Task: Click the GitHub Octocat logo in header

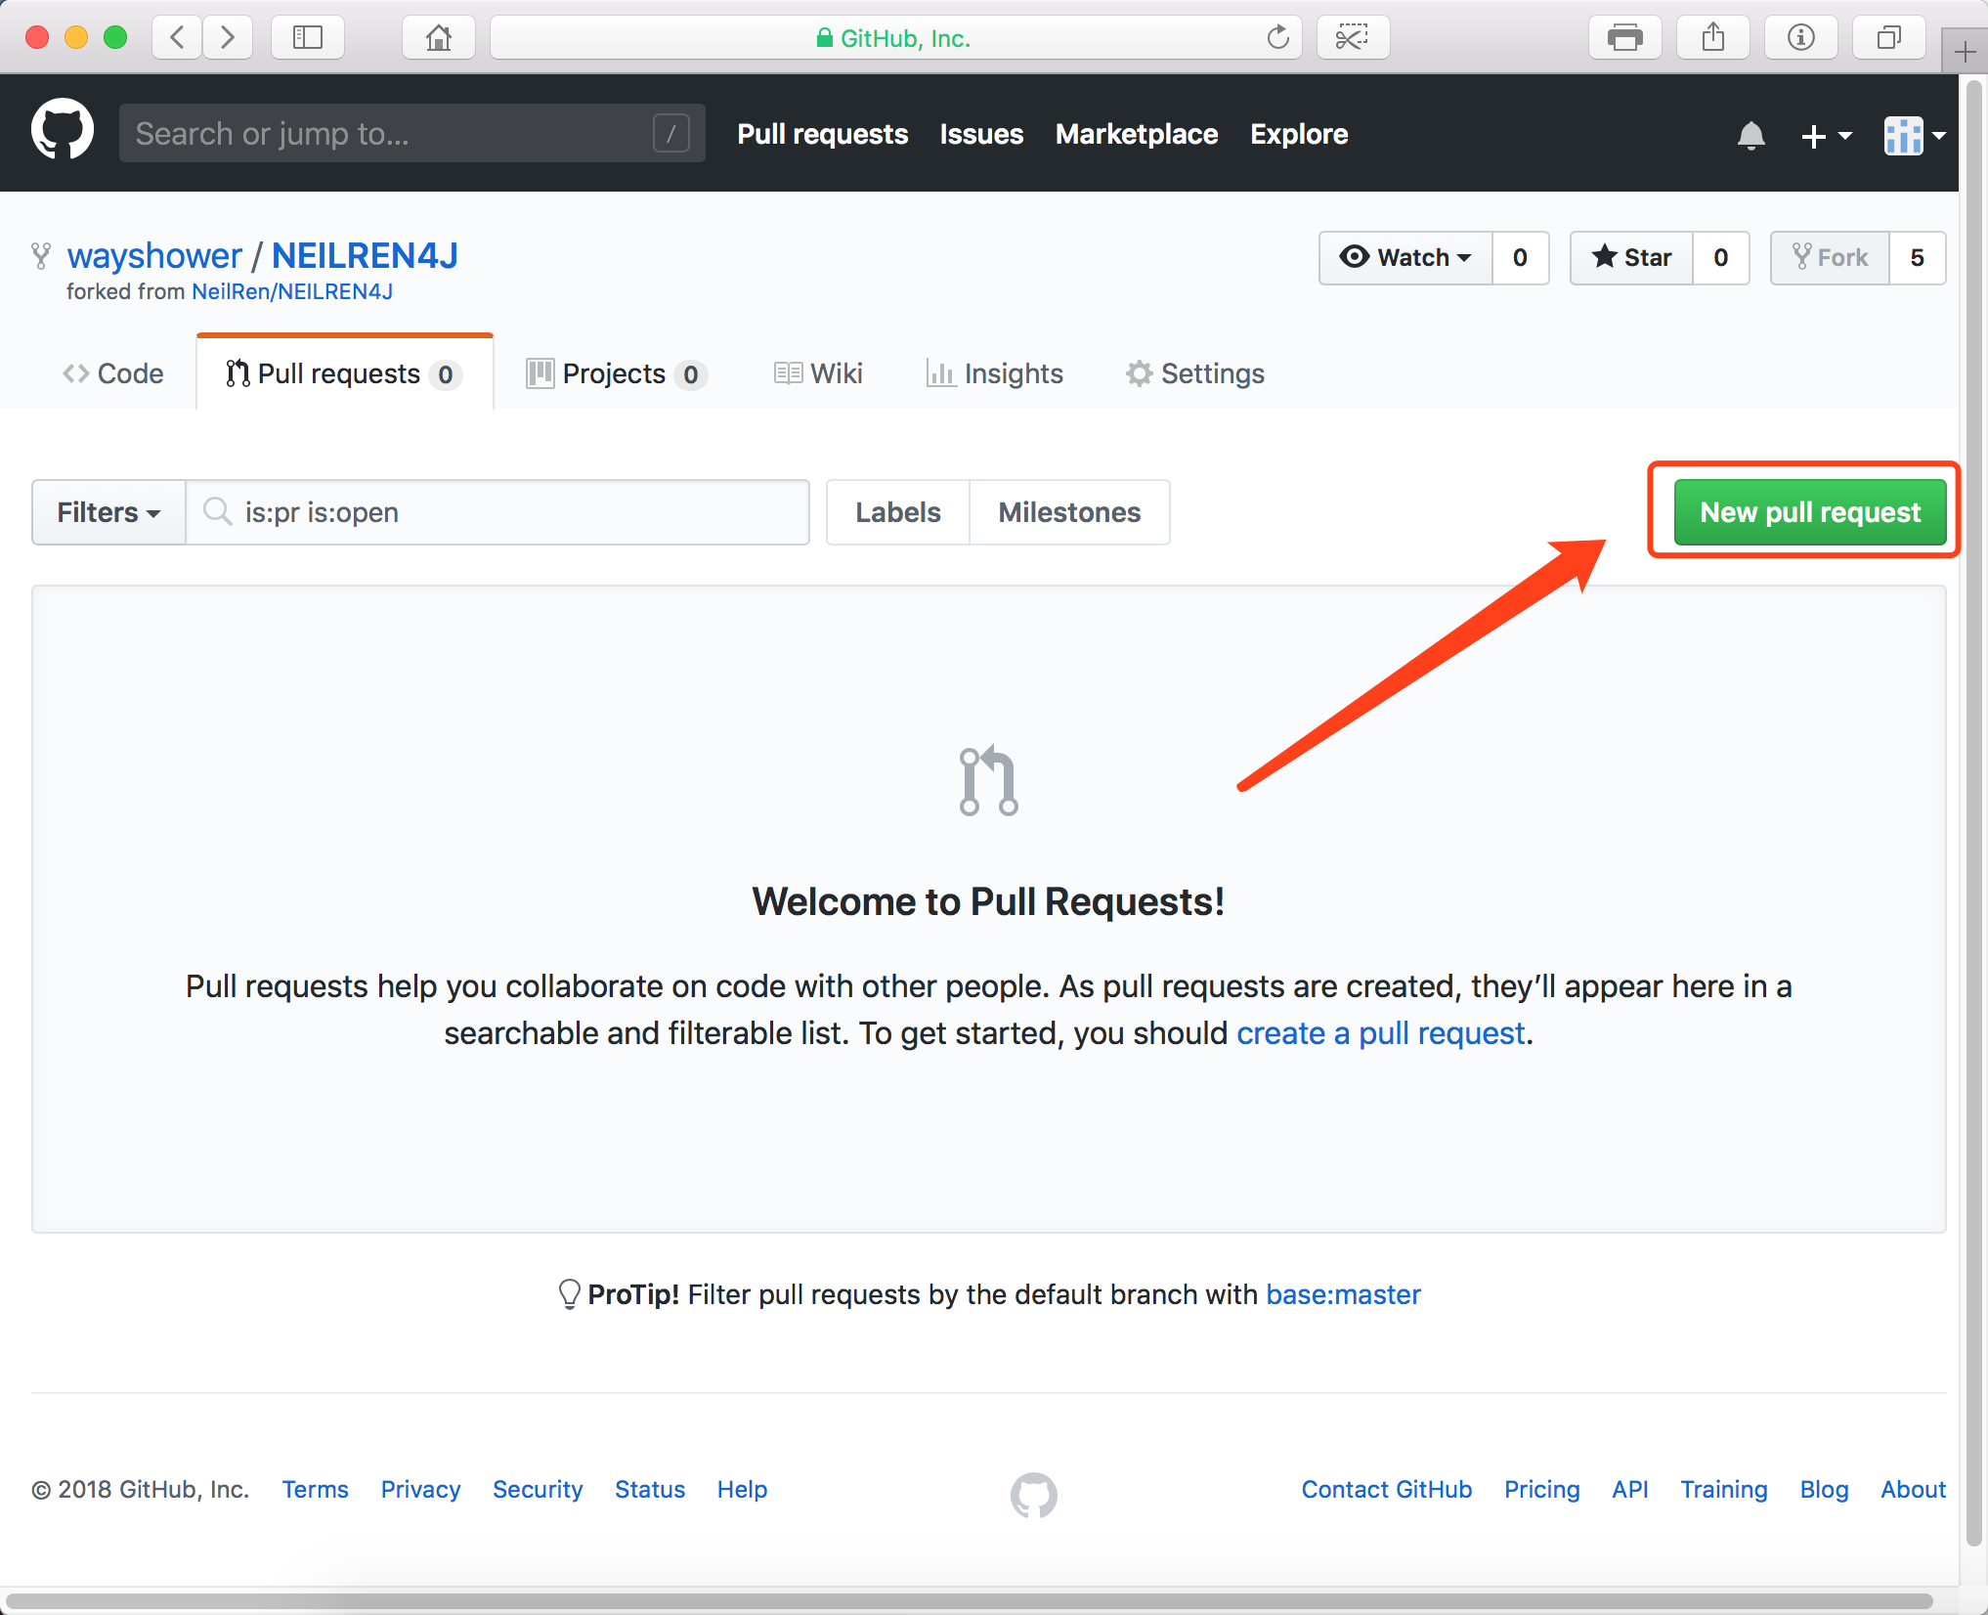Action: [63, 129]
